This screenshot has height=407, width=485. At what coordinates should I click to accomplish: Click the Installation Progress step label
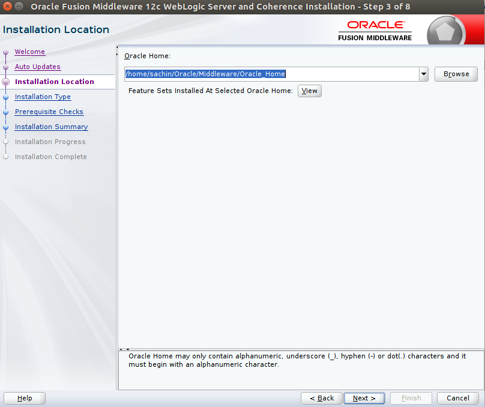(50, 142)
